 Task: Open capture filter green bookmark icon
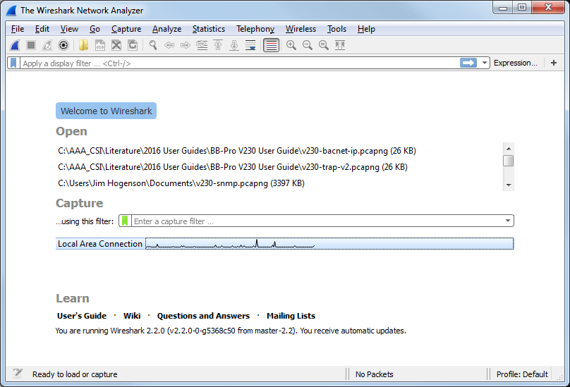[125, 221]
